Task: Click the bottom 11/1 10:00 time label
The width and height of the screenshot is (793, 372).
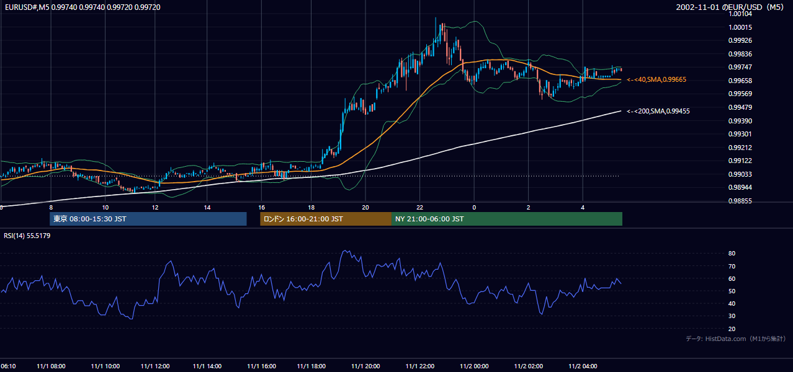Action: [x=105, y=366]
